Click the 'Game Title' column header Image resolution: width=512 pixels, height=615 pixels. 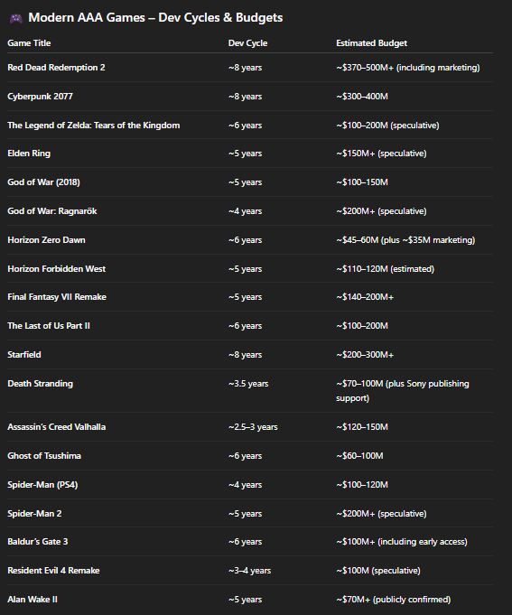tap(29, 43)
